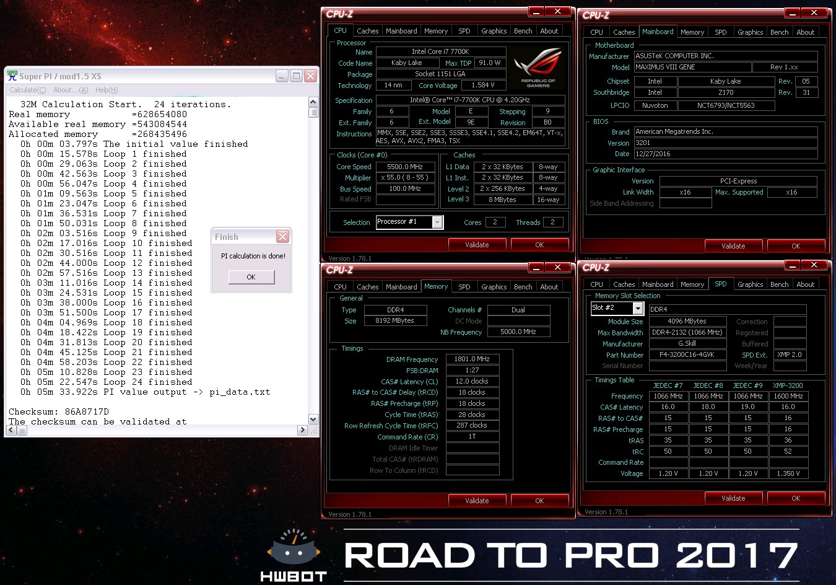The width and height of the screenshot is (836, 585).
Task: Open Processor #1 selection dropdown
Action: point(437,222)
